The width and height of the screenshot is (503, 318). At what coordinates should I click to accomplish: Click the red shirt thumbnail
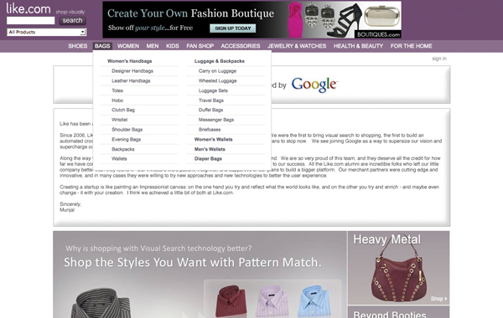[231, 301]
